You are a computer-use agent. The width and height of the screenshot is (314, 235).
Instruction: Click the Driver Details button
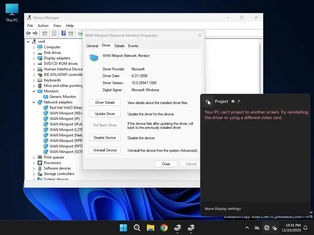tap(105, 103)
